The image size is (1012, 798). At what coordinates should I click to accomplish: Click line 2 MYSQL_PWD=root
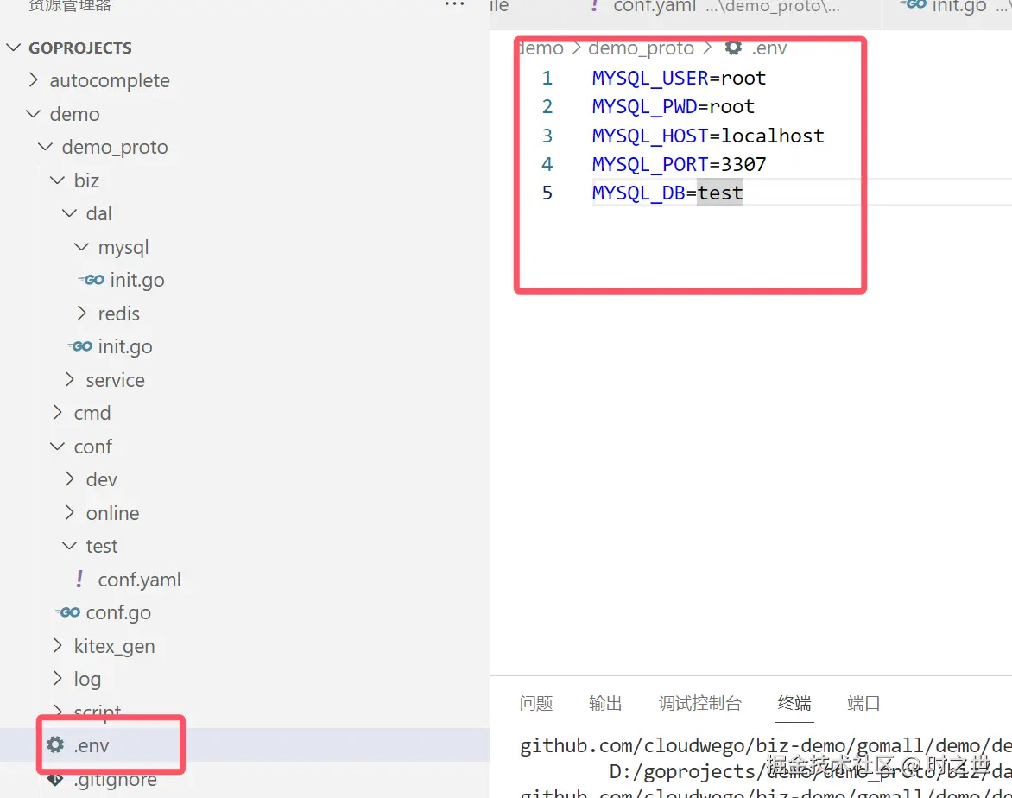(674, 106)
